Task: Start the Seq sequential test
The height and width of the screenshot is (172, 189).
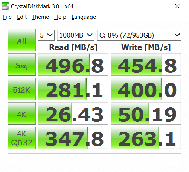Action: [21, 65]
